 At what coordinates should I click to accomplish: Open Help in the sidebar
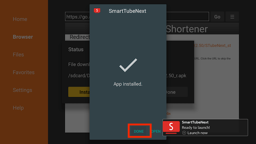pos(18,108)
